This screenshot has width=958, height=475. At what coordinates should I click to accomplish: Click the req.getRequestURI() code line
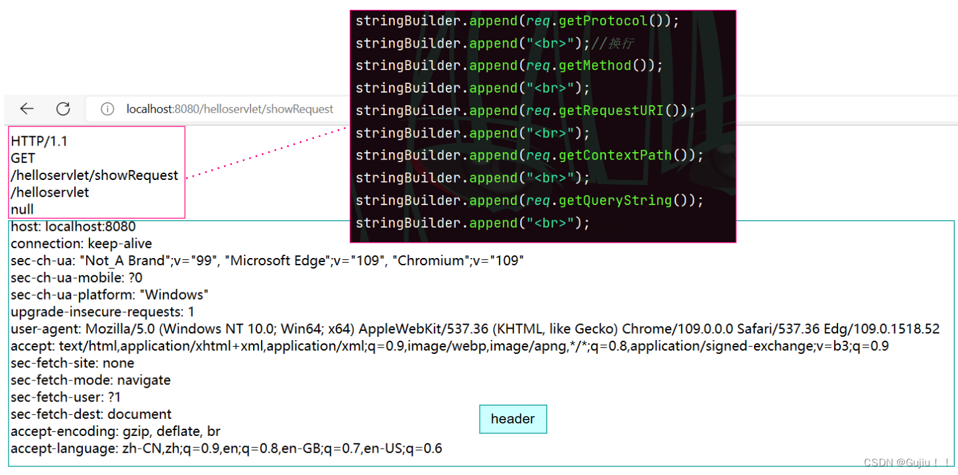[525, 110]
